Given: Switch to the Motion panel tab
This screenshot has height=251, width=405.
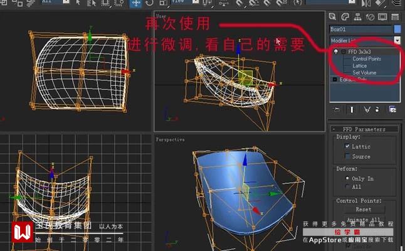Looking at the screenshot, I should 370,17.
